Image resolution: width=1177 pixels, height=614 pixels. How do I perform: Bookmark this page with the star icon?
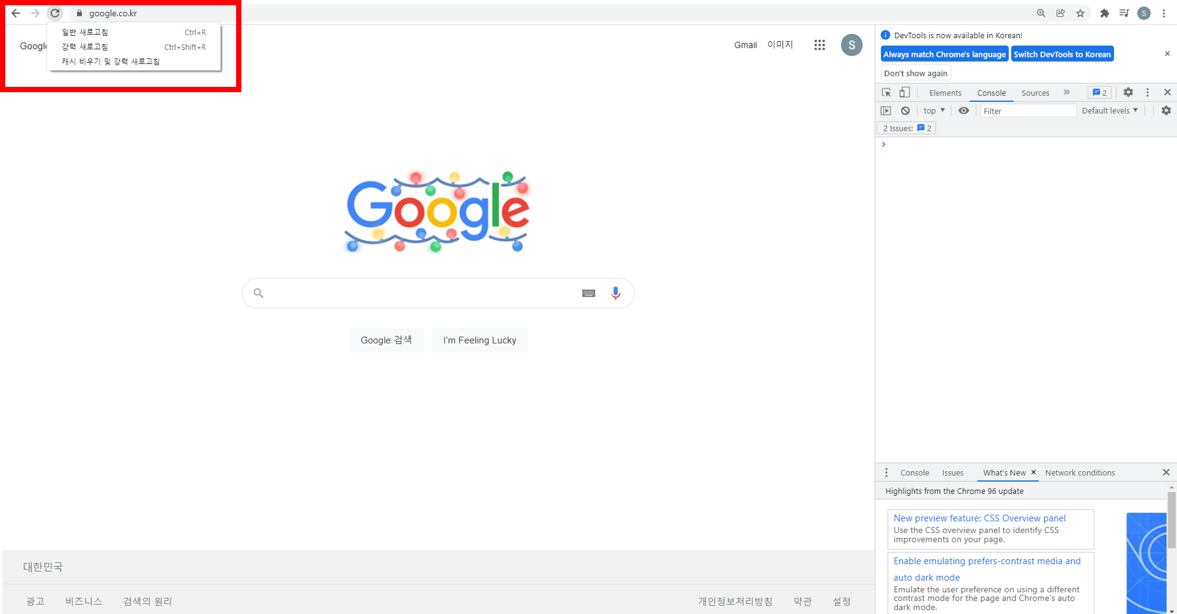[1080, 13]
